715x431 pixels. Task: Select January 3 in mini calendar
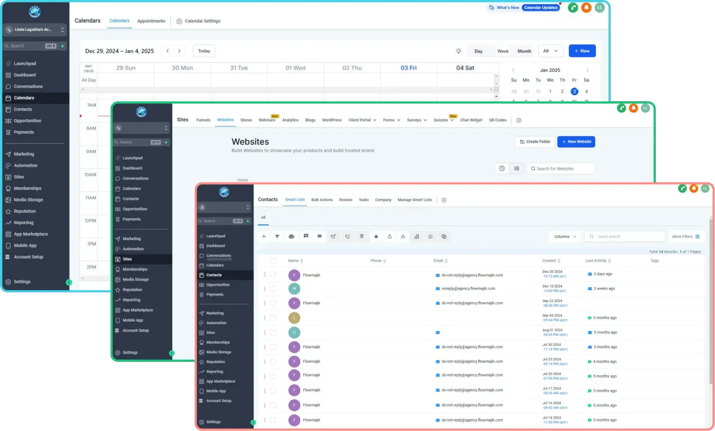tap(574, 92)
